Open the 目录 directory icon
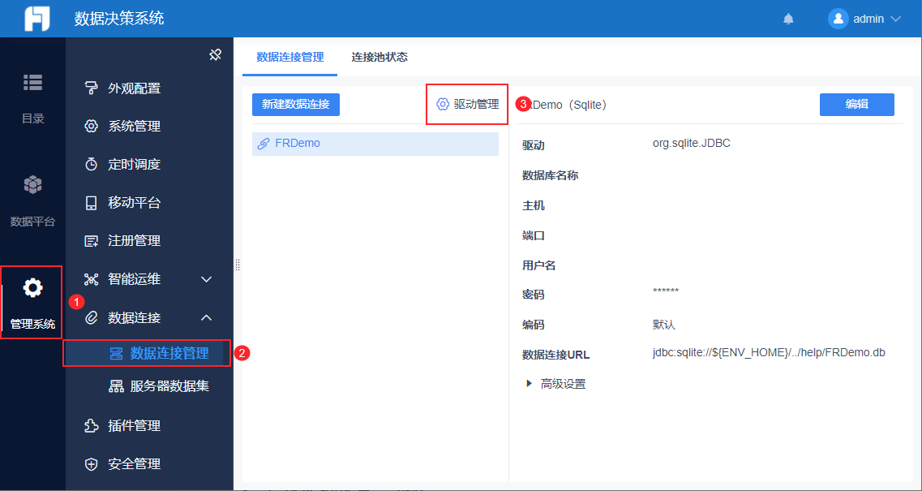The width and height of the screenshot is (922, 491). click(33, 83)
